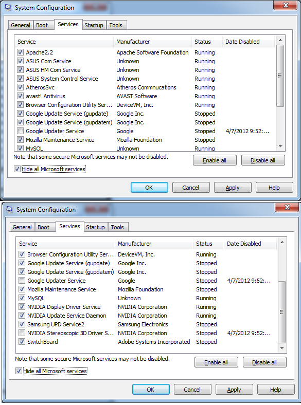The height and width of the screenshot is (405, 301).
Task: Select the MySQL row in bottom window
Action: click(x=147, y=298)
